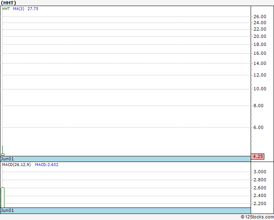Click the (HHT) chart title

point(8,3)
